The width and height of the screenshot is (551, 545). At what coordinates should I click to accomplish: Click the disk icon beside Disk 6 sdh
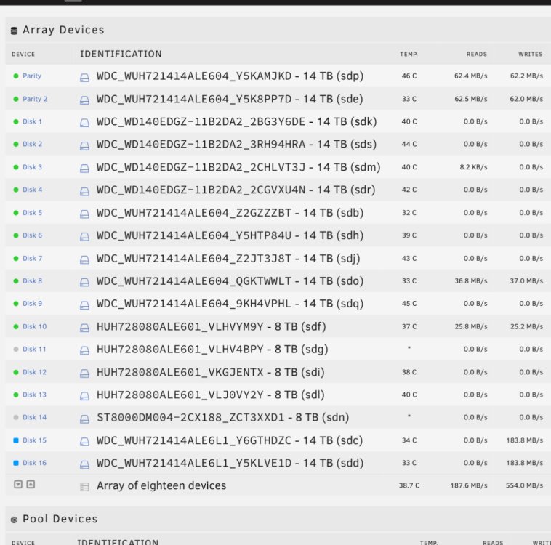pyautogui.click(x=84, y=237)
